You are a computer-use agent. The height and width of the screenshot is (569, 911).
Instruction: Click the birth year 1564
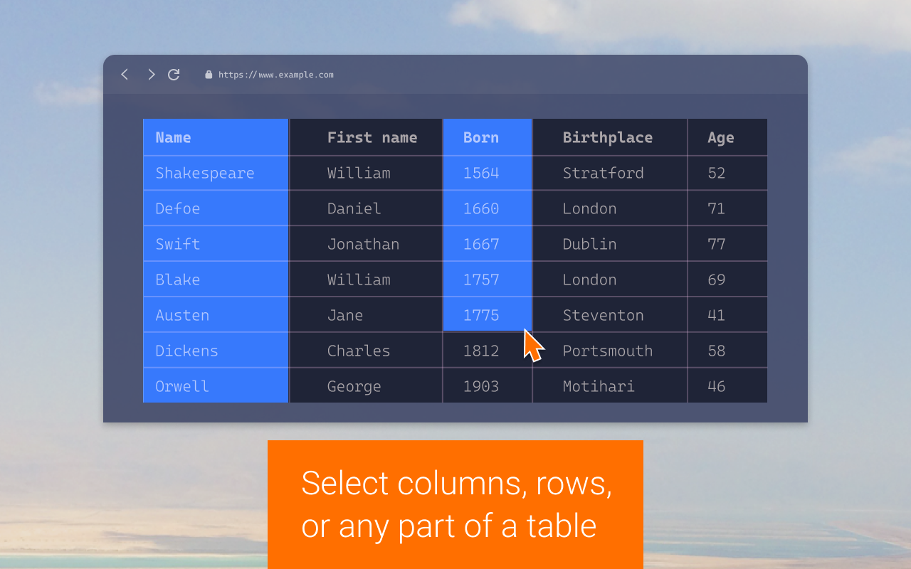[488, 173]
